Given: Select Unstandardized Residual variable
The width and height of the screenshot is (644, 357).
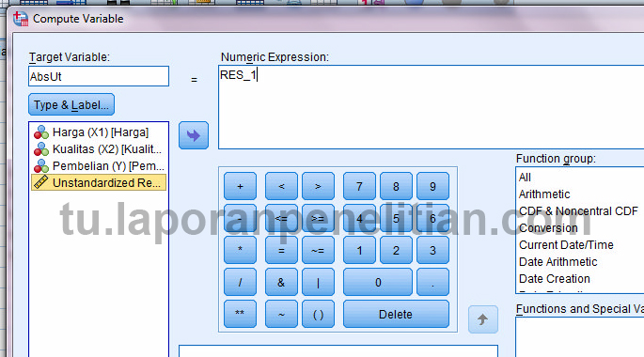Looking at the screenshot, I should coord(99,182).
